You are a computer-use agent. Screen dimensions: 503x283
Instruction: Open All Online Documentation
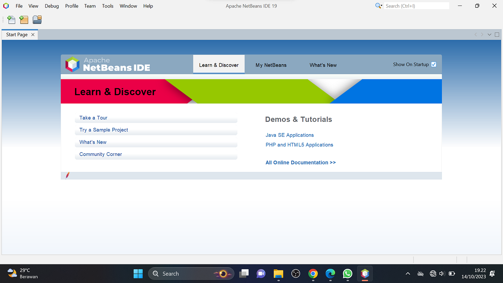[x=300, y=162]
